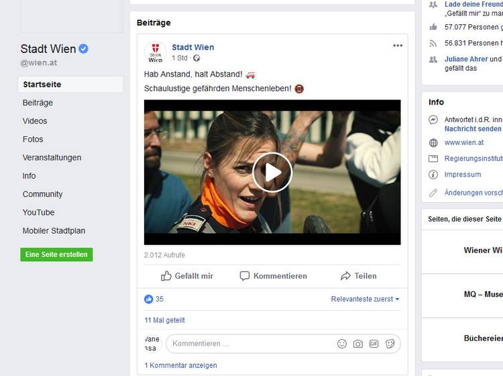503x376 pixels.
Task: Focus the Kommentieren comment input field
Action: coord(251,344)
